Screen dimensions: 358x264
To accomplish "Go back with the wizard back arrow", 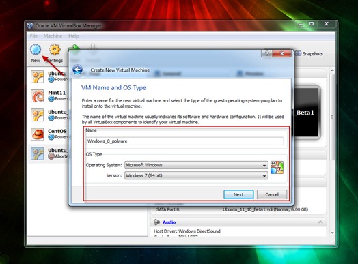I will [78, 70].
